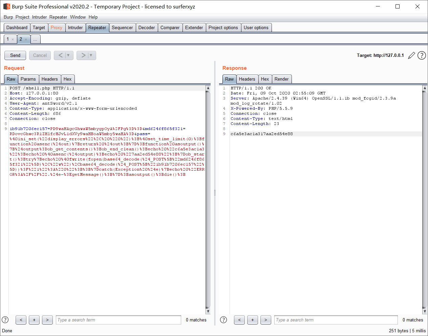The width and height of the screenshot is (428, 336).
Task: Switch to the Proxy tab
Action: tap(57, 28)
